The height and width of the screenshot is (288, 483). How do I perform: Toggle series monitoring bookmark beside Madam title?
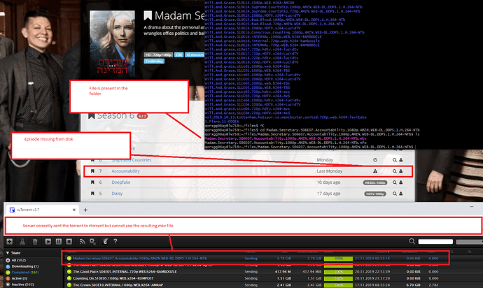[x=148, y=15]
